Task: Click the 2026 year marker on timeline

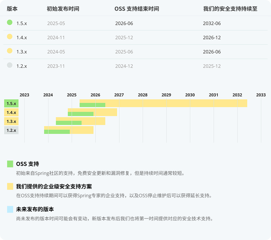Action: click(95, 95)
